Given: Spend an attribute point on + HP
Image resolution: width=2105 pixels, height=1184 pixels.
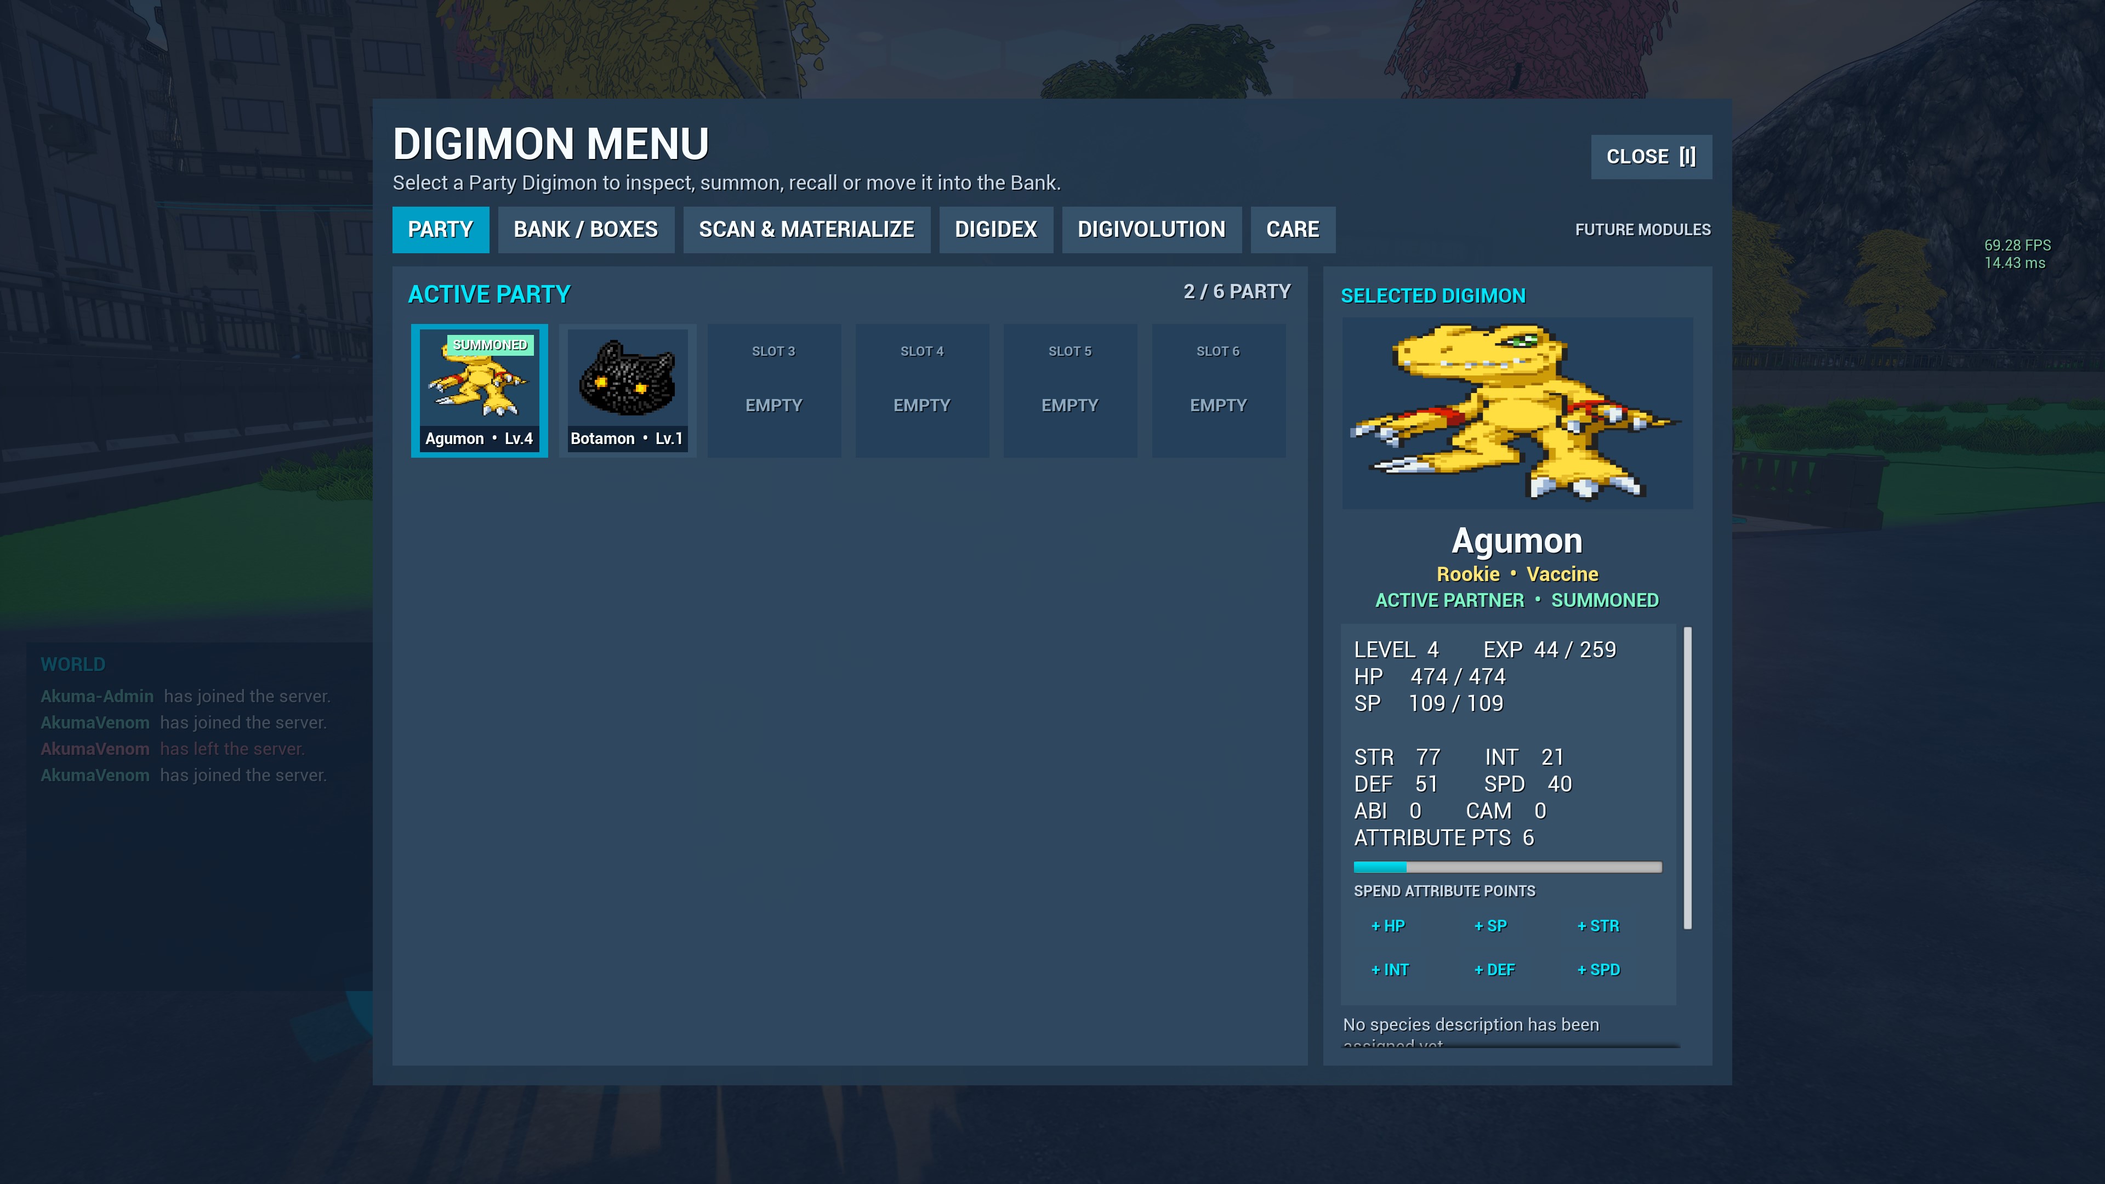Looking at the screenshot, I should click(x=1387, y=926).
